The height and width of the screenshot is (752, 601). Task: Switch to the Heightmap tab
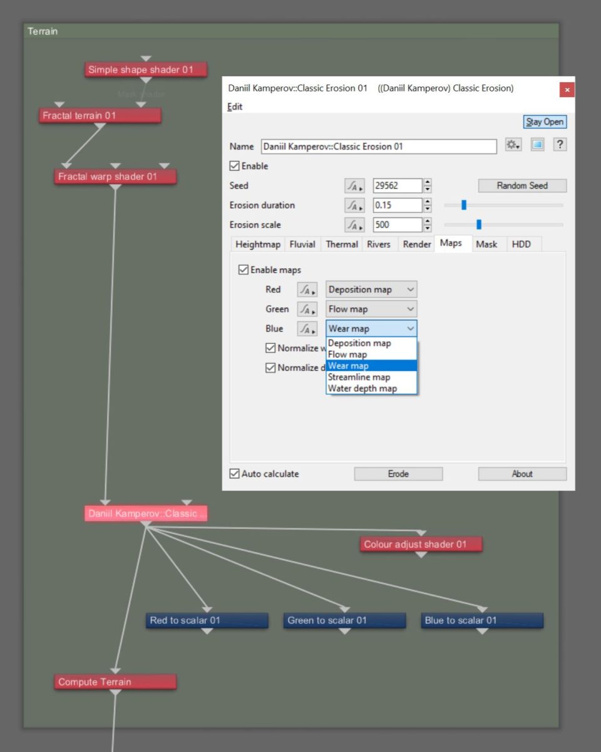click(258, 244)
